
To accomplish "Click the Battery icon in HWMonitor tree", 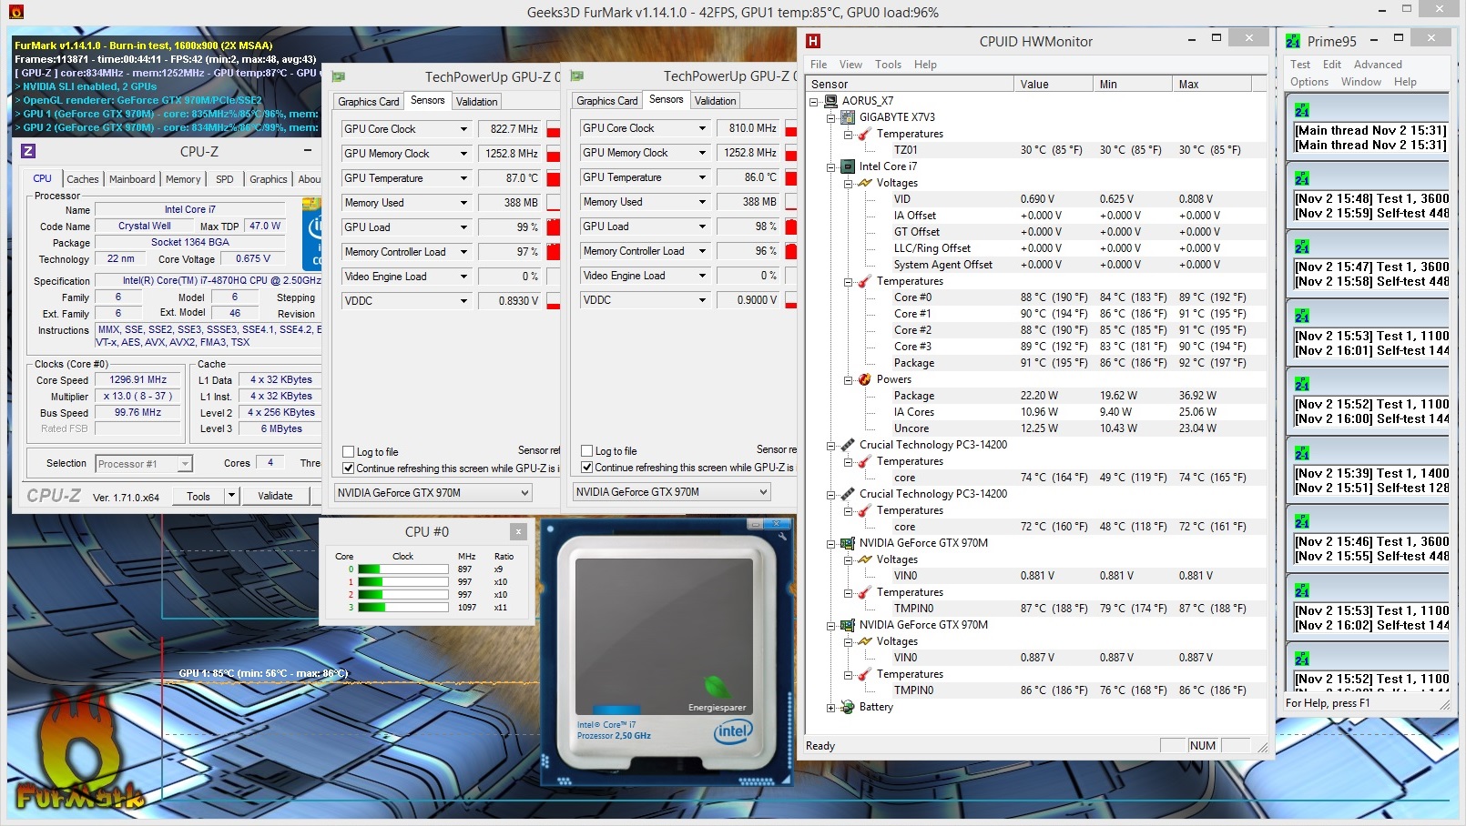I will click(848, 707).
